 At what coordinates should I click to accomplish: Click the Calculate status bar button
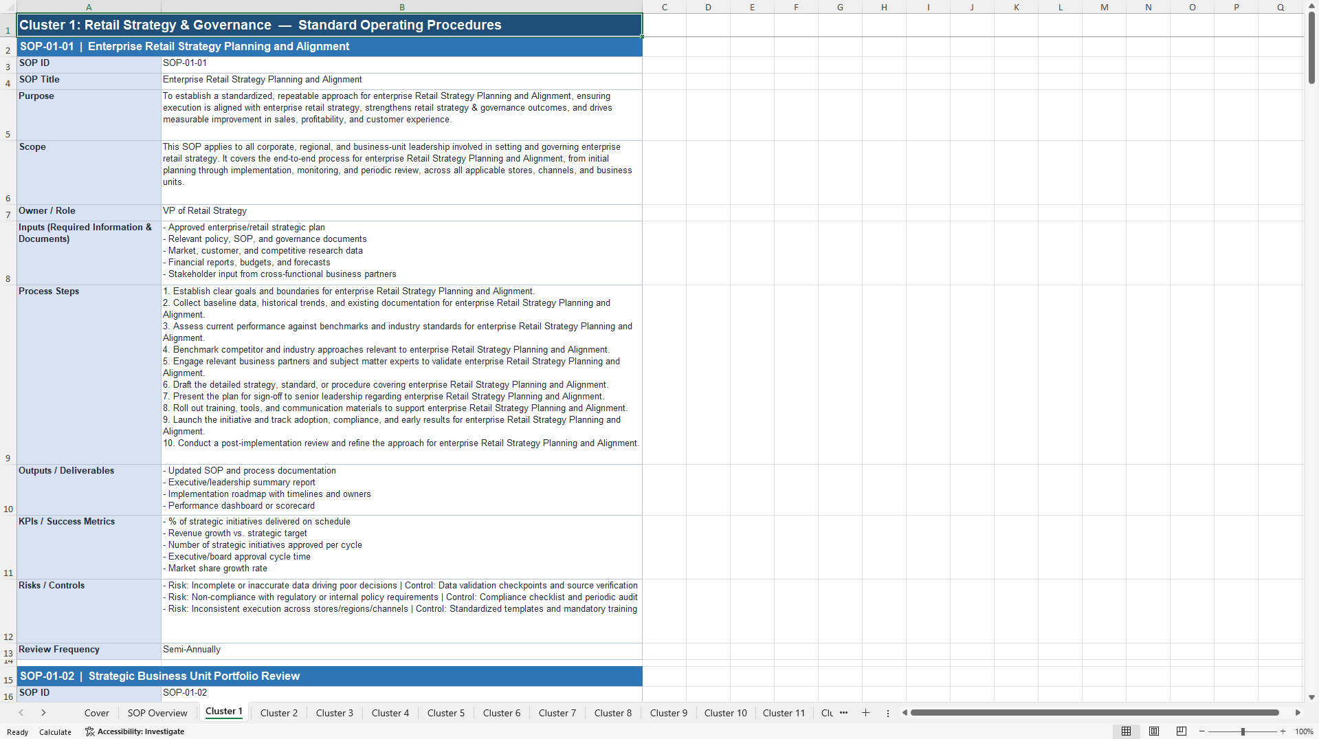pos(55,731)
